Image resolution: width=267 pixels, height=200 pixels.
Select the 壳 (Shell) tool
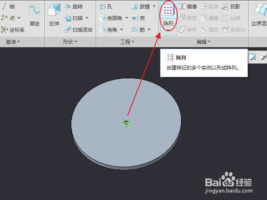coord(138,18)
